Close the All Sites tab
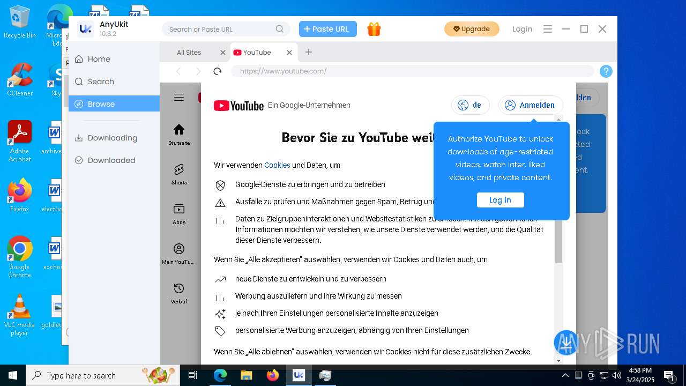This screenshot has height=386, width=686. [x=223, y=53]
